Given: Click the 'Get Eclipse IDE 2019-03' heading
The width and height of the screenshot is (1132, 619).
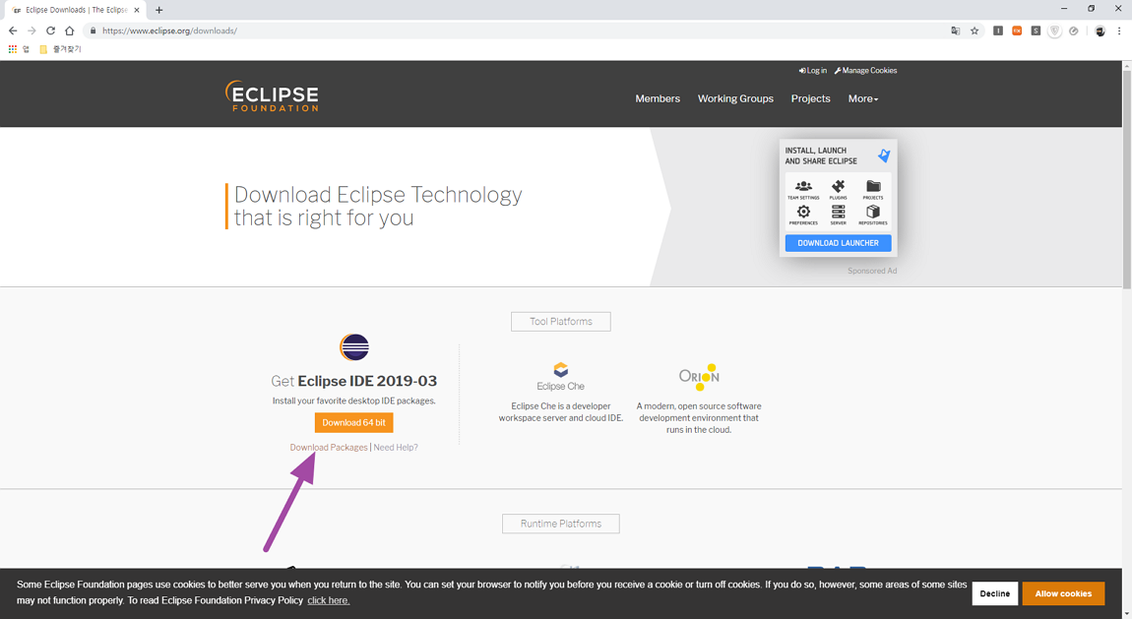Looking at the screenshot, I should point(353,381).
